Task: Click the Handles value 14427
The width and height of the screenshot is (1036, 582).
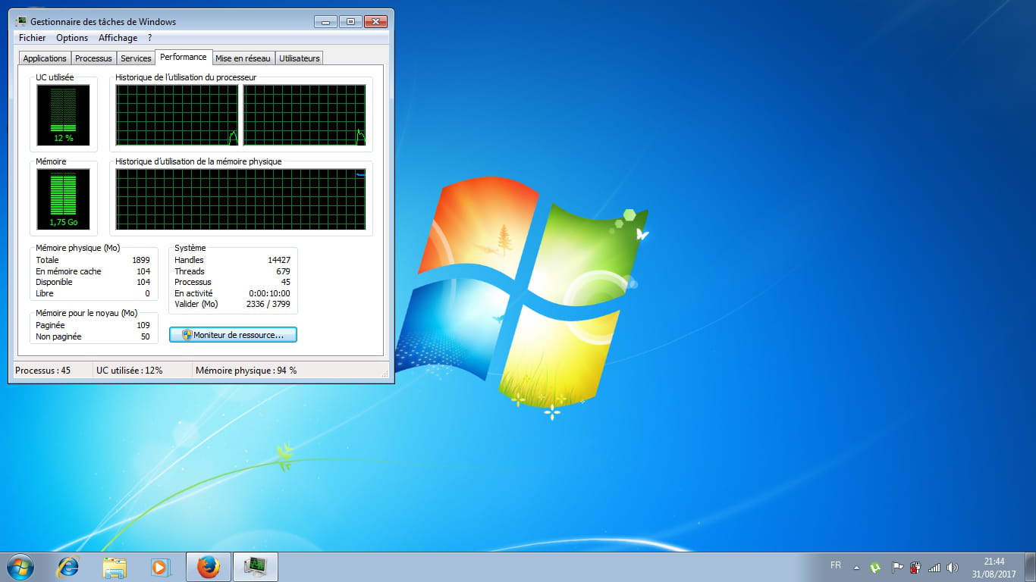Action: pyautogui.click(x=279, y=260)
